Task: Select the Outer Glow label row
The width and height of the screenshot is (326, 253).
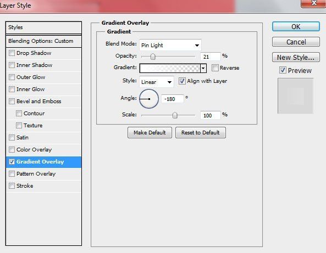Action: coord(43,77)
